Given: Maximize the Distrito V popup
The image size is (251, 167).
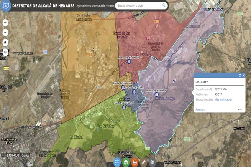Looking at the screenshot, I should pyautogui.click(x=240, y=75).
